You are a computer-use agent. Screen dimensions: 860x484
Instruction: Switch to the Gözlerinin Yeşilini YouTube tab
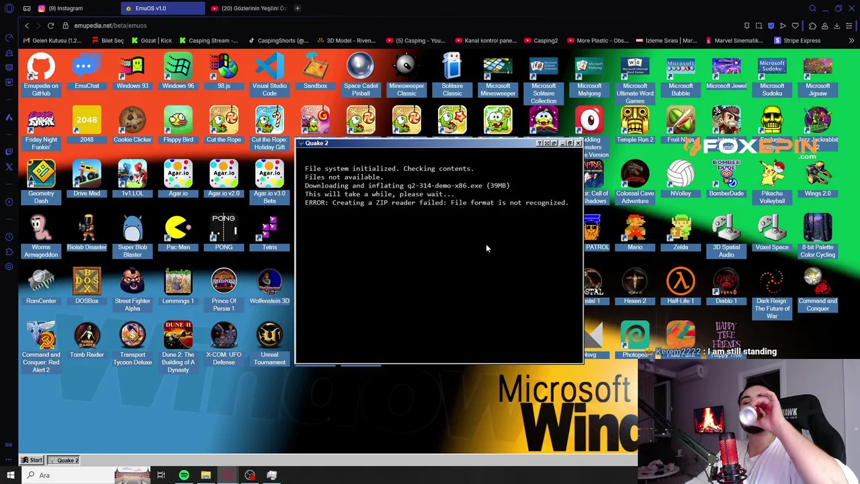[249, 8]
